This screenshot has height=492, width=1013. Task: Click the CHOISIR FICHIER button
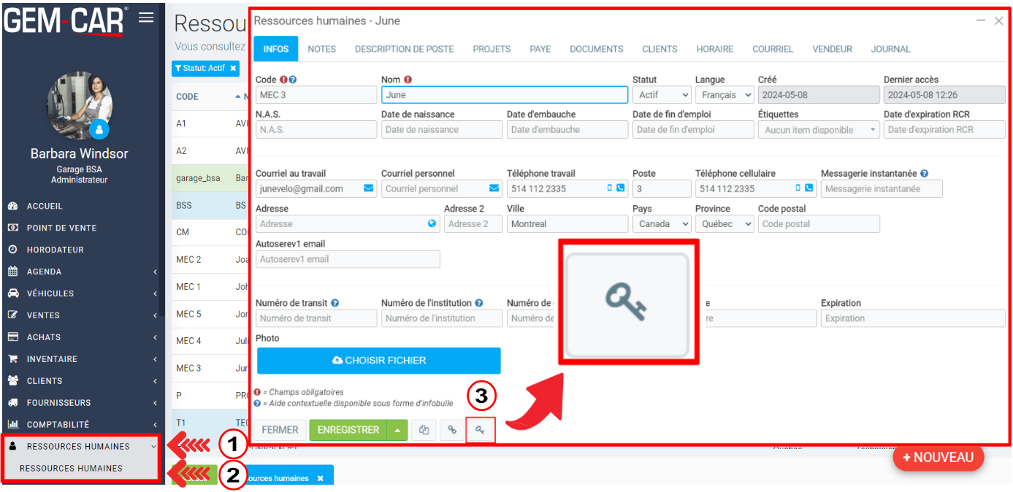[378, 361]
